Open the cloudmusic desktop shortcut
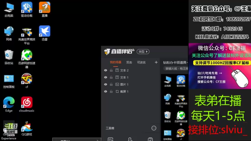 (27, 104)
